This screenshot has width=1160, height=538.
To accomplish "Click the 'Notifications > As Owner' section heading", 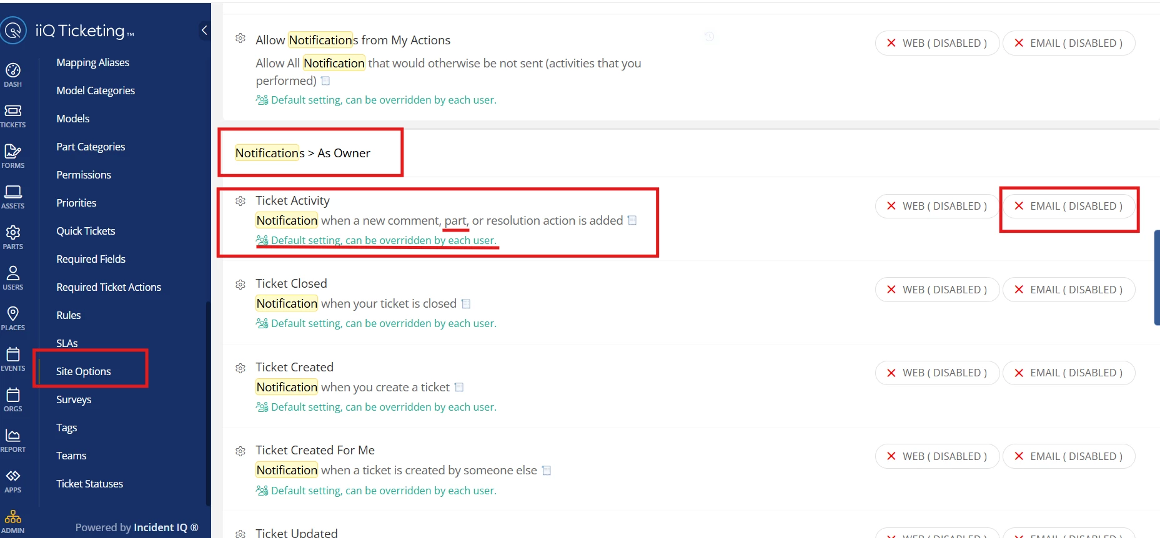I will coord(302,153).
